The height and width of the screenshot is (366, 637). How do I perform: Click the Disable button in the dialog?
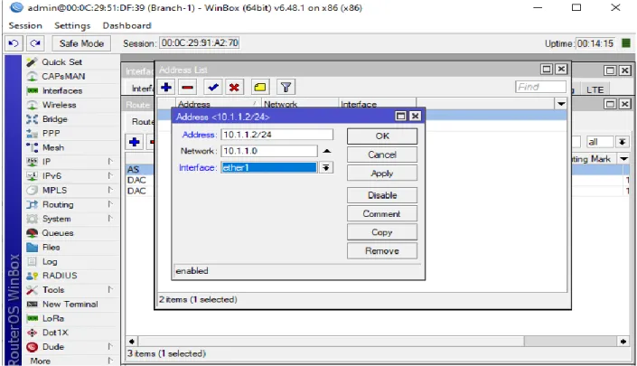382,195
